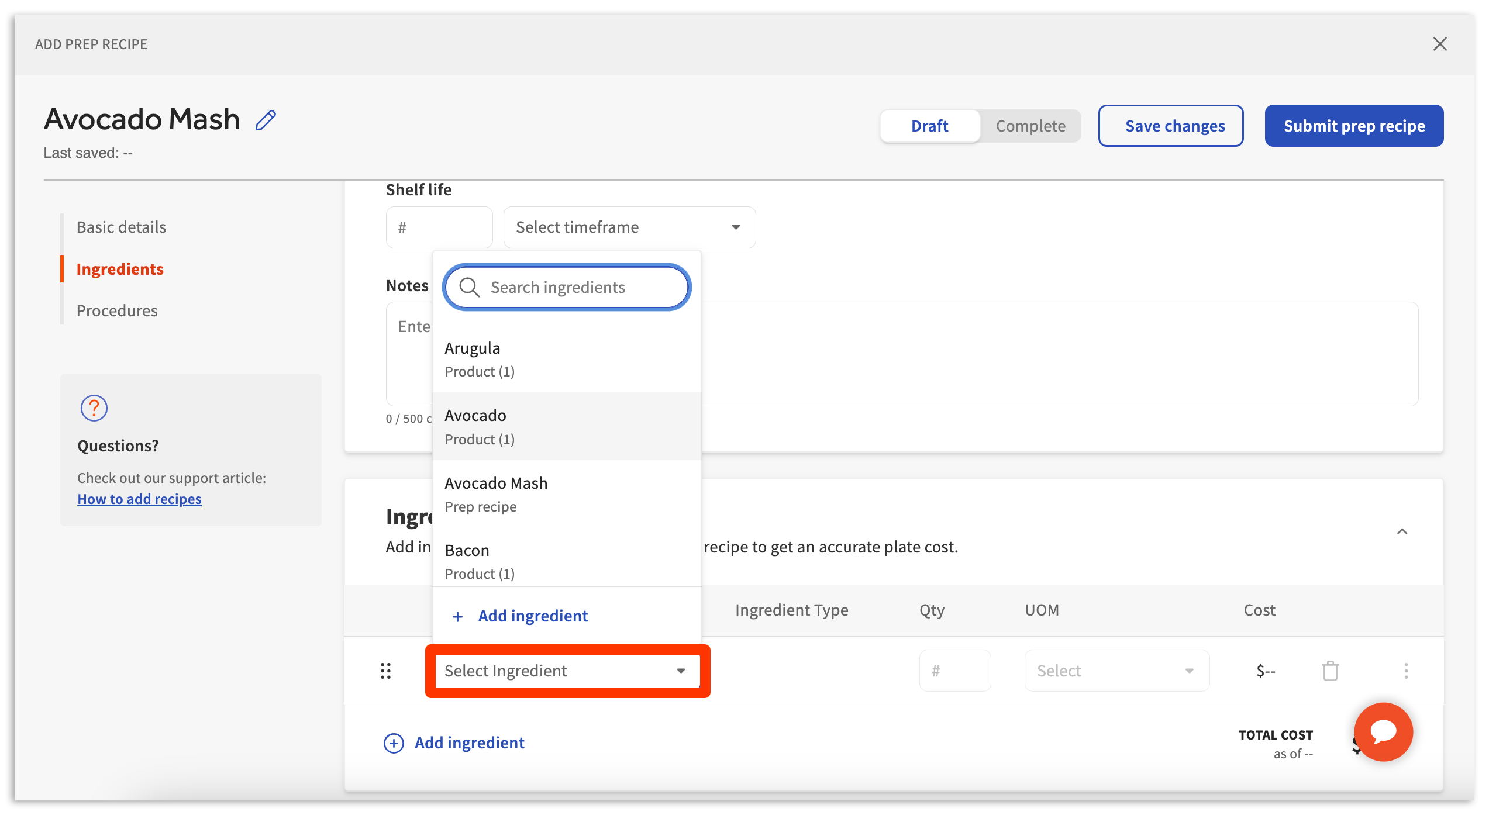1489x815 pixels.
Task: Switch recipe status to Complete
Action: 1030,126
